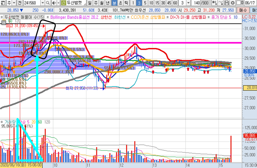This screenshot has width=257, height=168.
Task: Select the 1 minute interval button
Action: [133, 3]
